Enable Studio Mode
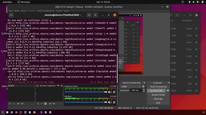The width and height of the screenshot is (206, 115). tap(158, 95)
